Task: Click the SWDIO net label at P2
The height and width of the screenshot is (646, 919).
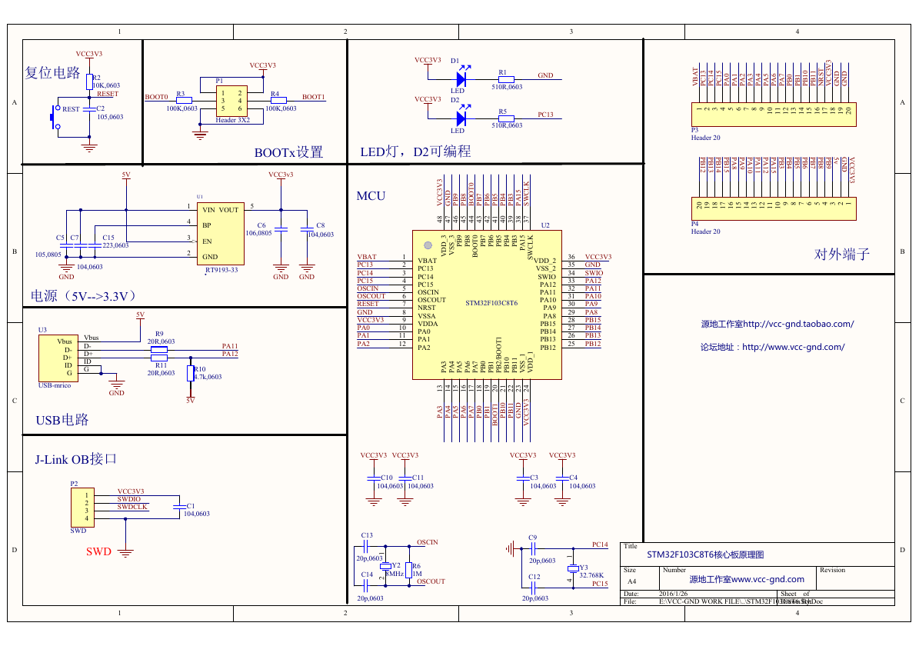Action: click(129, 499)
